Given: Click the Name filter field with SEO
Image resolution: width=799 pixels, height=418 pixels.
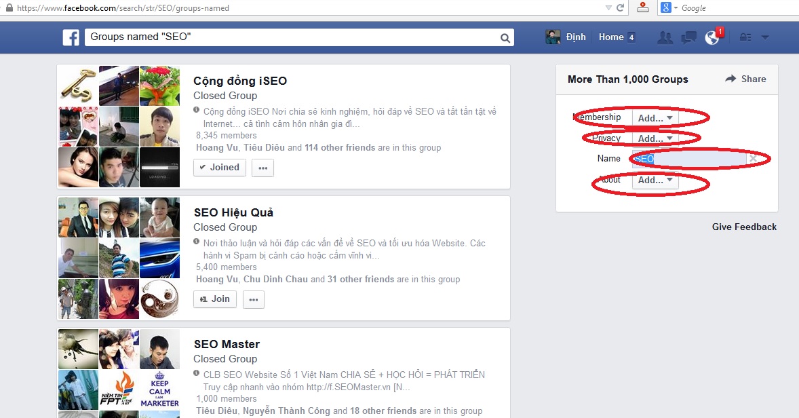Looking at the screenshot, I should click(x=689, y=159).
